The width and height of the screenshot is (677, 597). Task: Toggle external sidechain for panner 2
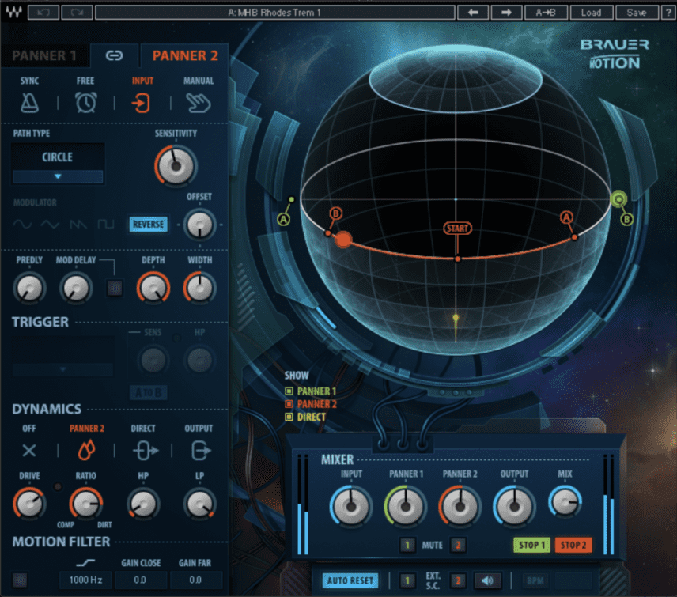point(458,580)
